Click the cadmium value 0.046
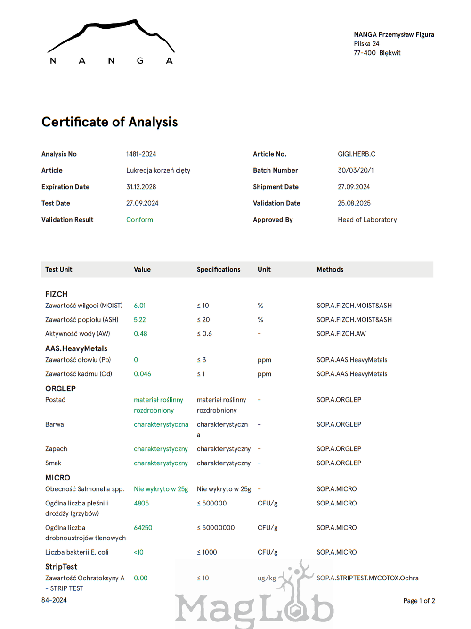 tap(142, 374)
